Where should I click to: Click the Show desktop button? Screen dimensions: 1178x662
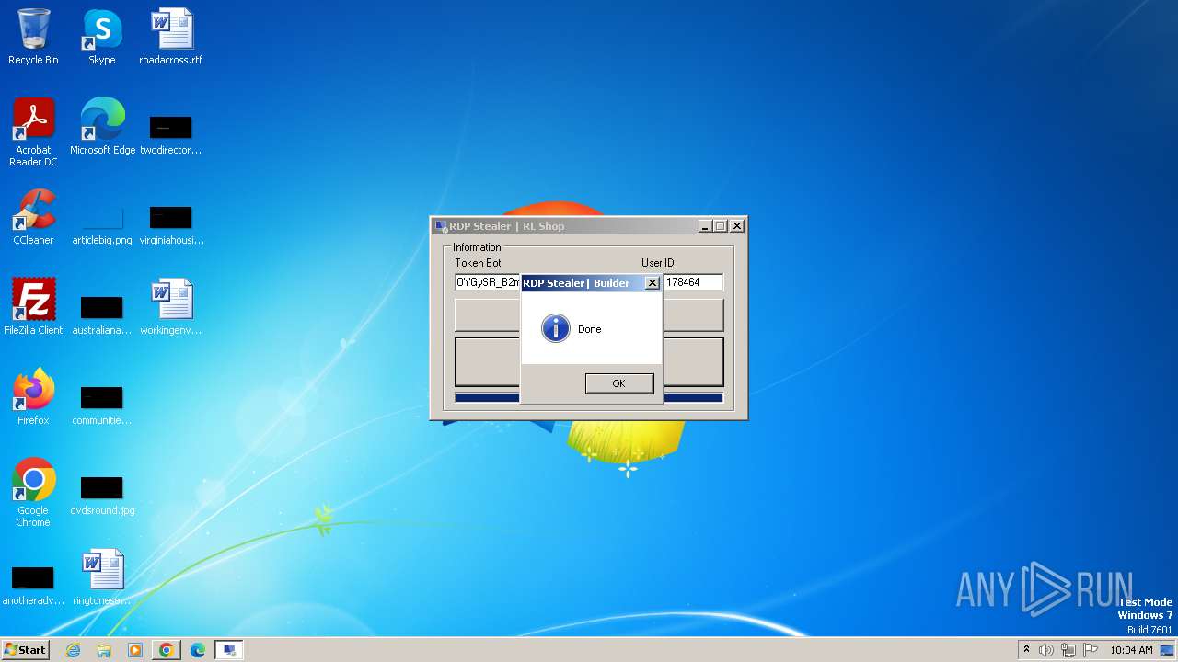1168,650
